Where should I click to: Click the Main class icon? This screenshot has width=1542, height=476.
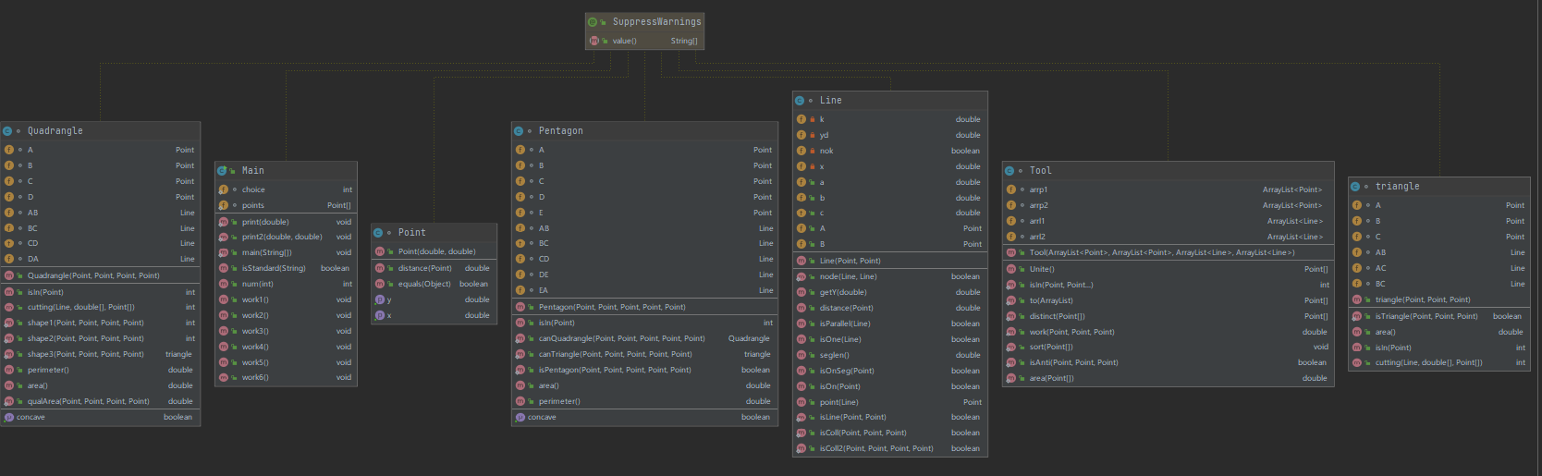(222, 171)
